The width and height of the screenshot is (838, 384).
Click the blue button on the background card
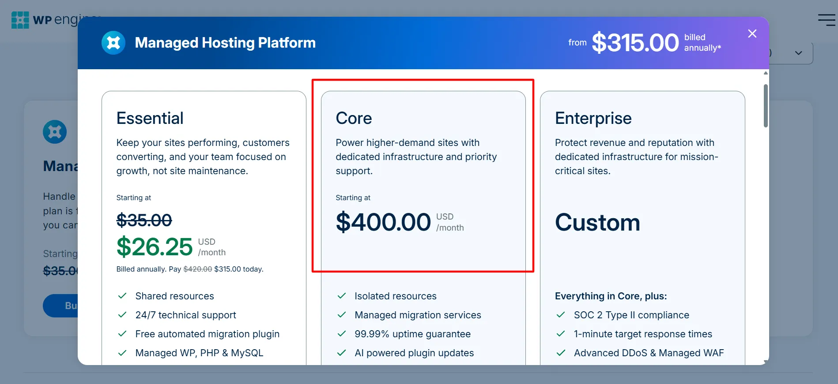(60, 306)
